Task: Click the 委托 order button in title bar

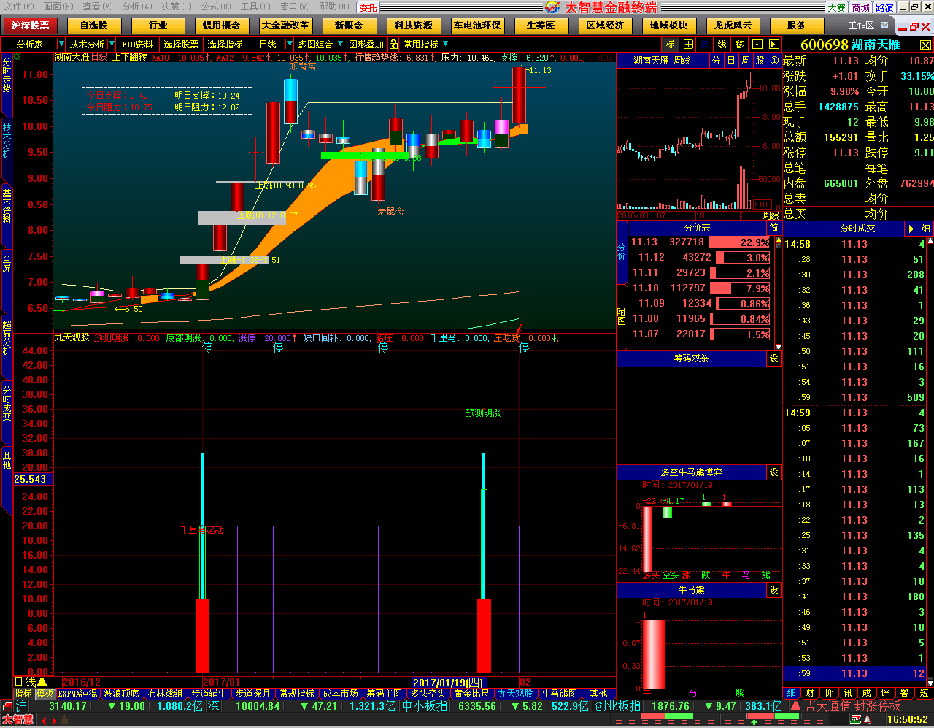Action: (368, 7)
